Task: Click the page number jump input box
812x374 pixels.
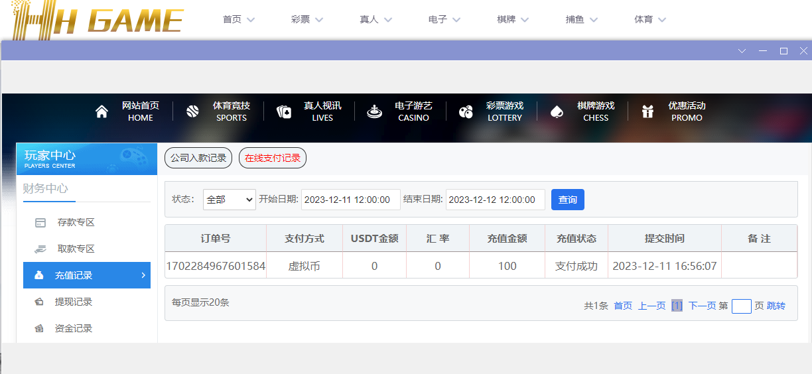Action: [x=742, y=306]
